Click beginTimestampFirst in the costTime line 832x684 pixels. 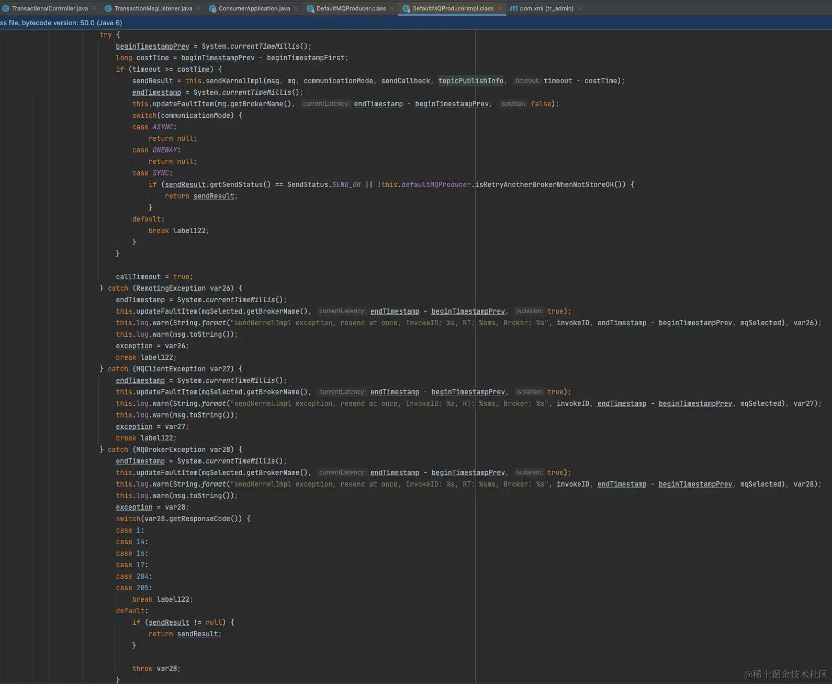306,58
